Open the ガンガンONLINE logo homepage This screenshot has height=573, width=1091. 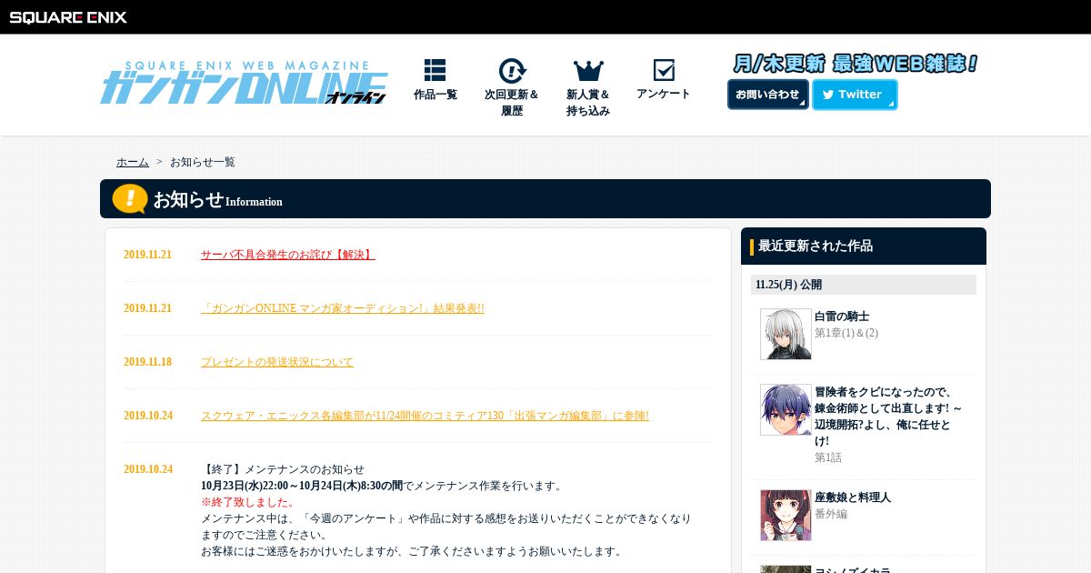(244, 83)
